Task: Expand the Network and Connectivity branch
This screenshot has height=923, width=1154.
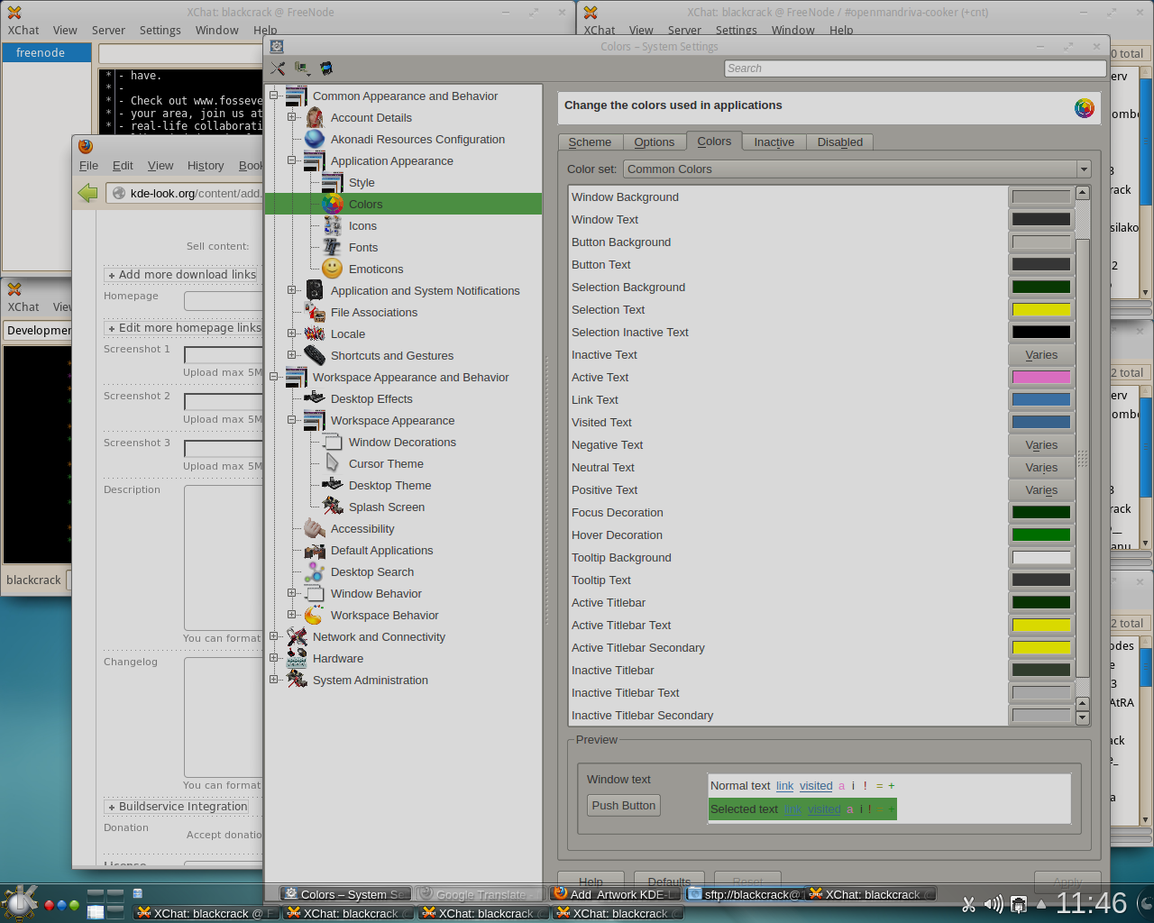Action: pos(273,636)
